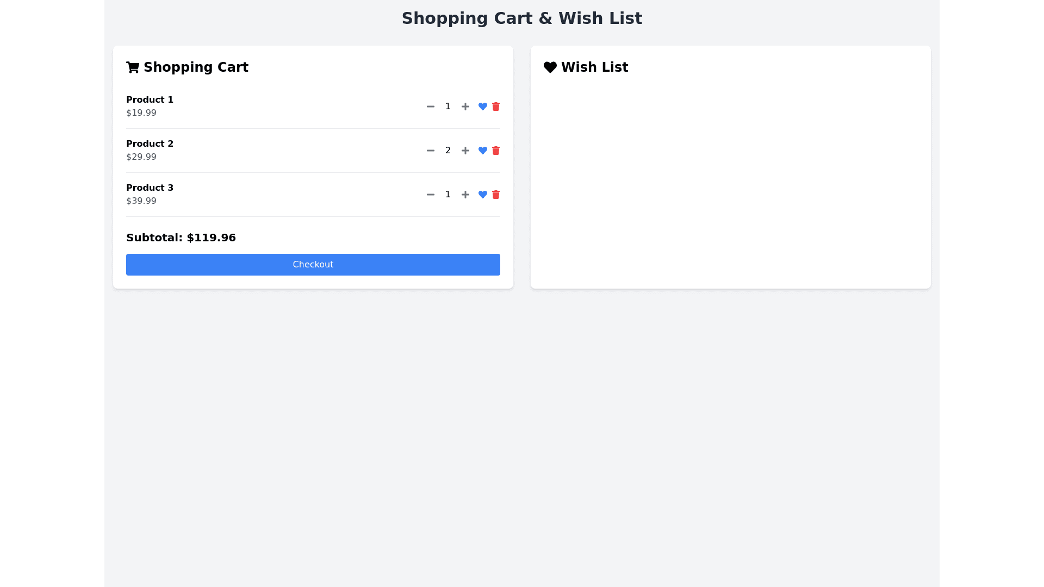Select the Product 1 name
Screen dimensions: 1044x587
150,100
